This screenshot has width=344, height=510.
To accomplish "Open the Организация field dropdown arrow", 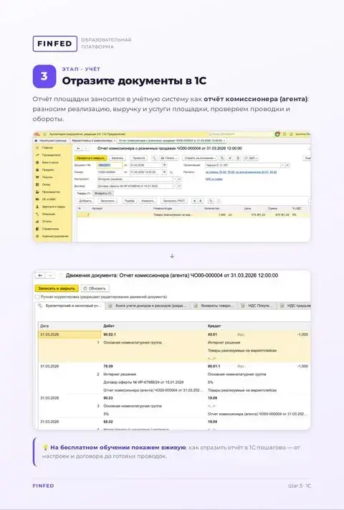I will click(x=282, y=165).
